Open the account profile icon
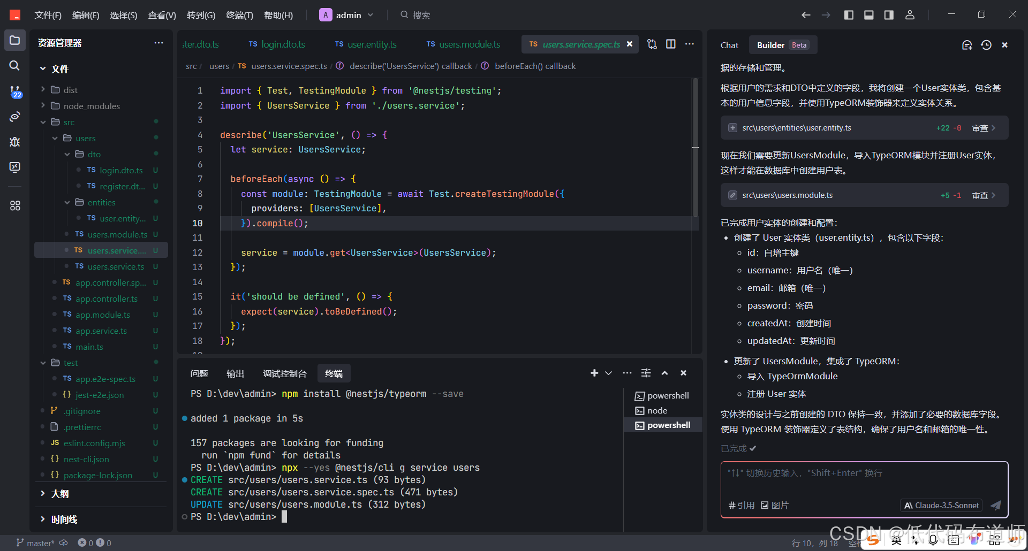The image size is (1028, 551). pyautogui.click(x=910, y=15)
